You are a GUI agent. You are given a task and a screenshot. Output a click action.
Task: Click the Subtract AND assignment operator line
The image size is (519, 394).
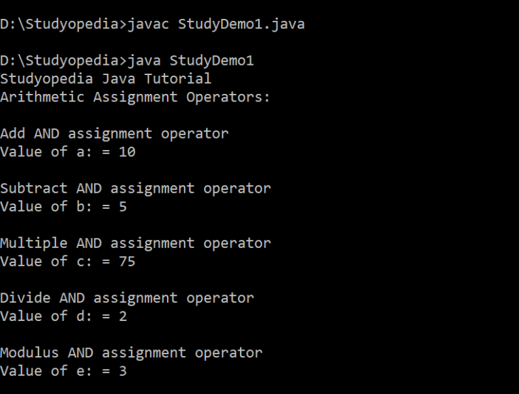(x=135, y=189)
